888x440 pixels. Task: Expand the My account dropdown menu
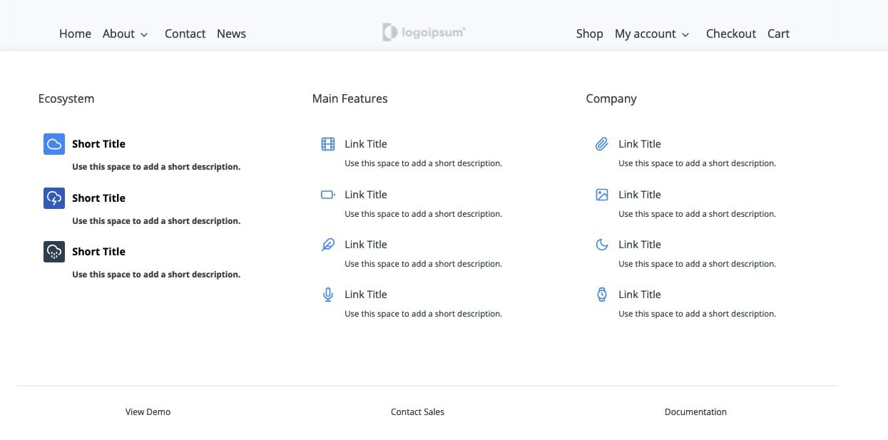pyautogui.click(x=652, y=34)
